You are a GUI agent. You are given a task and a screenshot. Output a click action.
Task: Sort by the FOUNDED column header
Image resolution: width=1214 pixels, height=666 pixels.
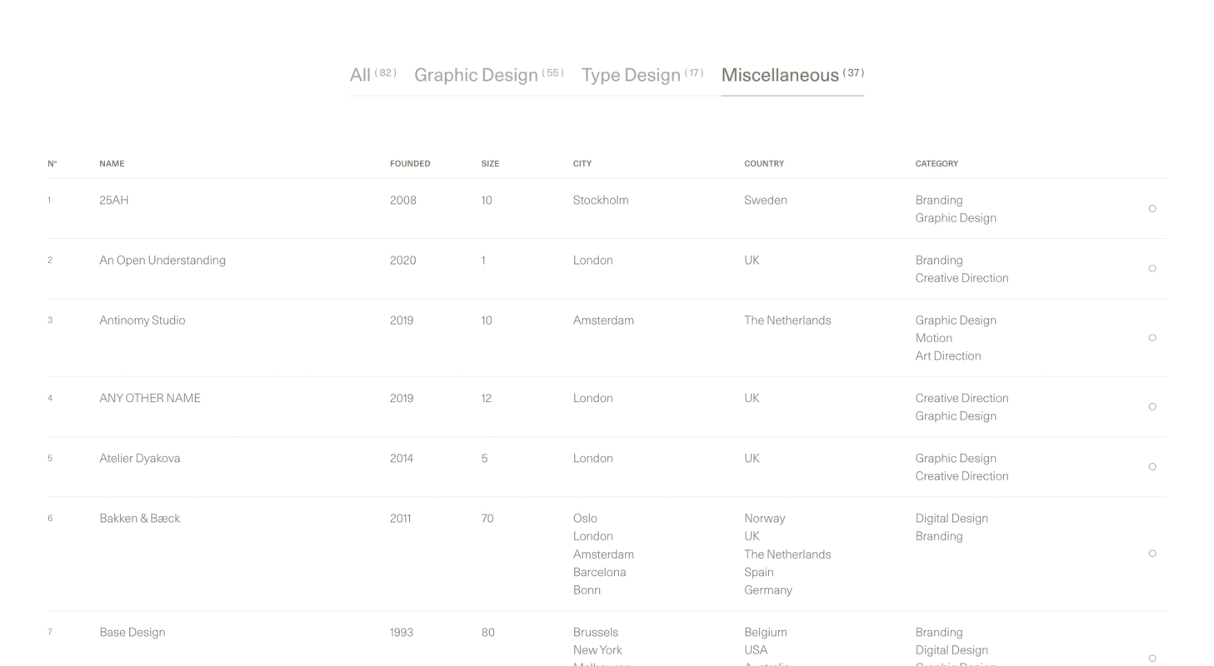click(x=410, y=164)
